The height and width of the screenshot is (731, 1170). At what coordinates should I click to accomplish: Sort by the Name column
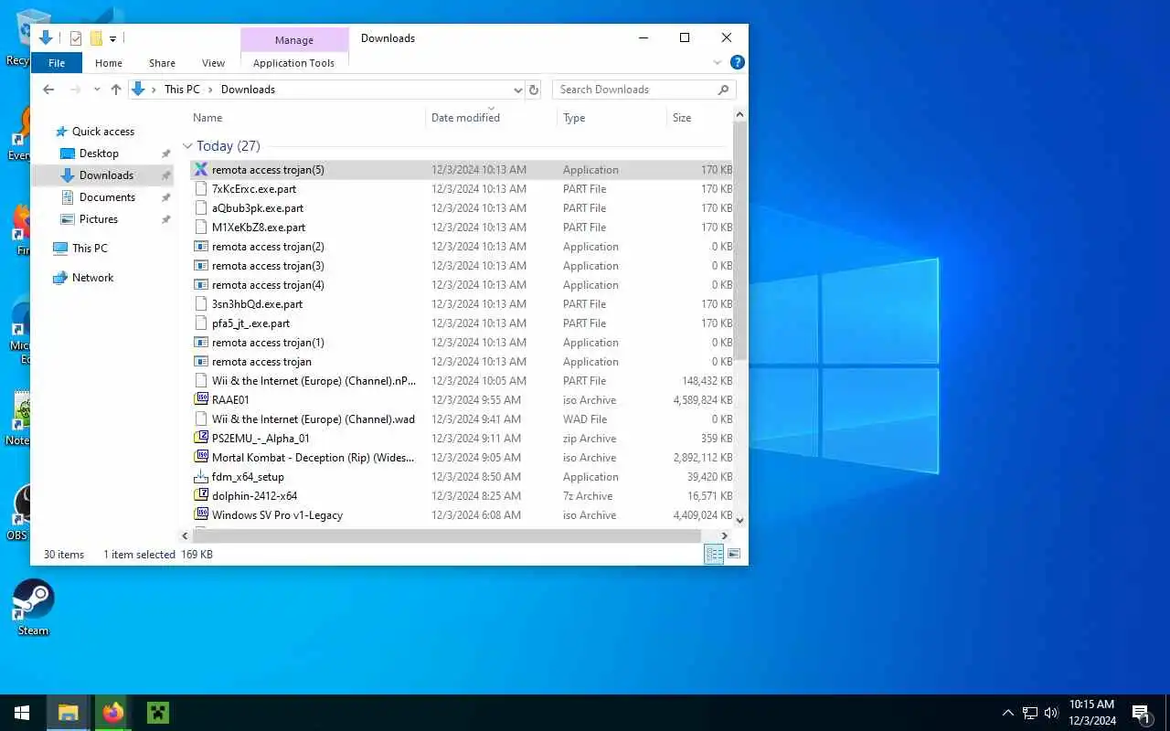306,118
